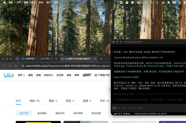Open the 漫画 navigation link
186x123 pixels.
tap(69, 75)
